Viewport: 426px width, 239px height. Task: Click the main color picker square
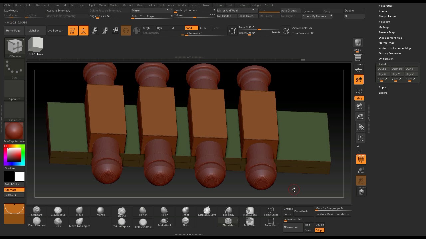[14, 155]
